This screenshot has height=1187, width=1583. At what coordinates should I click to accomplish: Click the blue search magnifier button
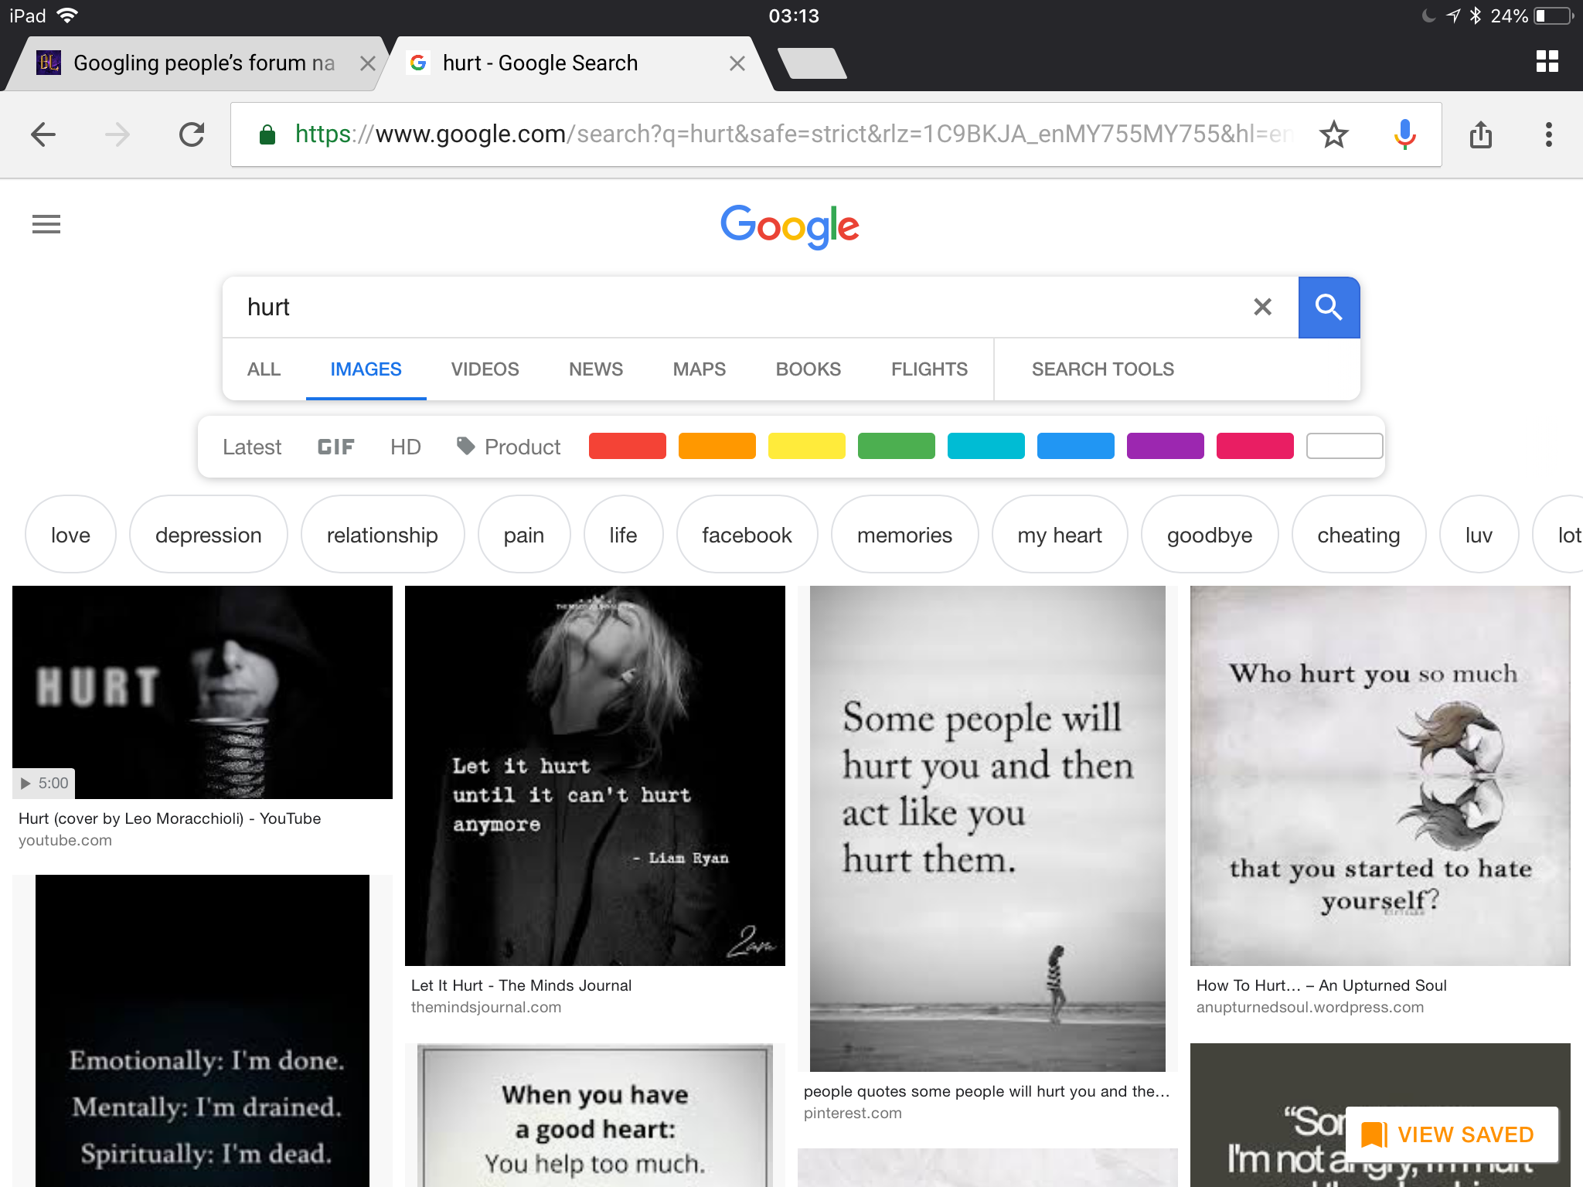click(1329, 307)
